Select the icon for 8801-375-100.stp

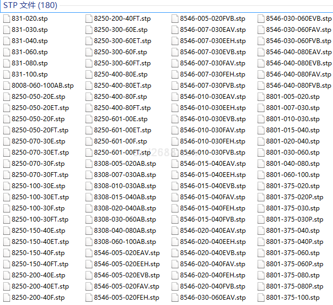pyautogui.click(x=261, y=298)
